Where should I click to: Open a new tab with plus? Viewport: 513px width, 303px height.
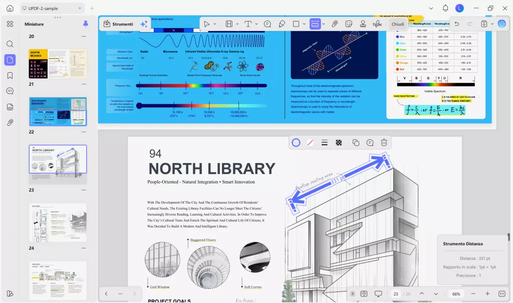click(92, 8)
